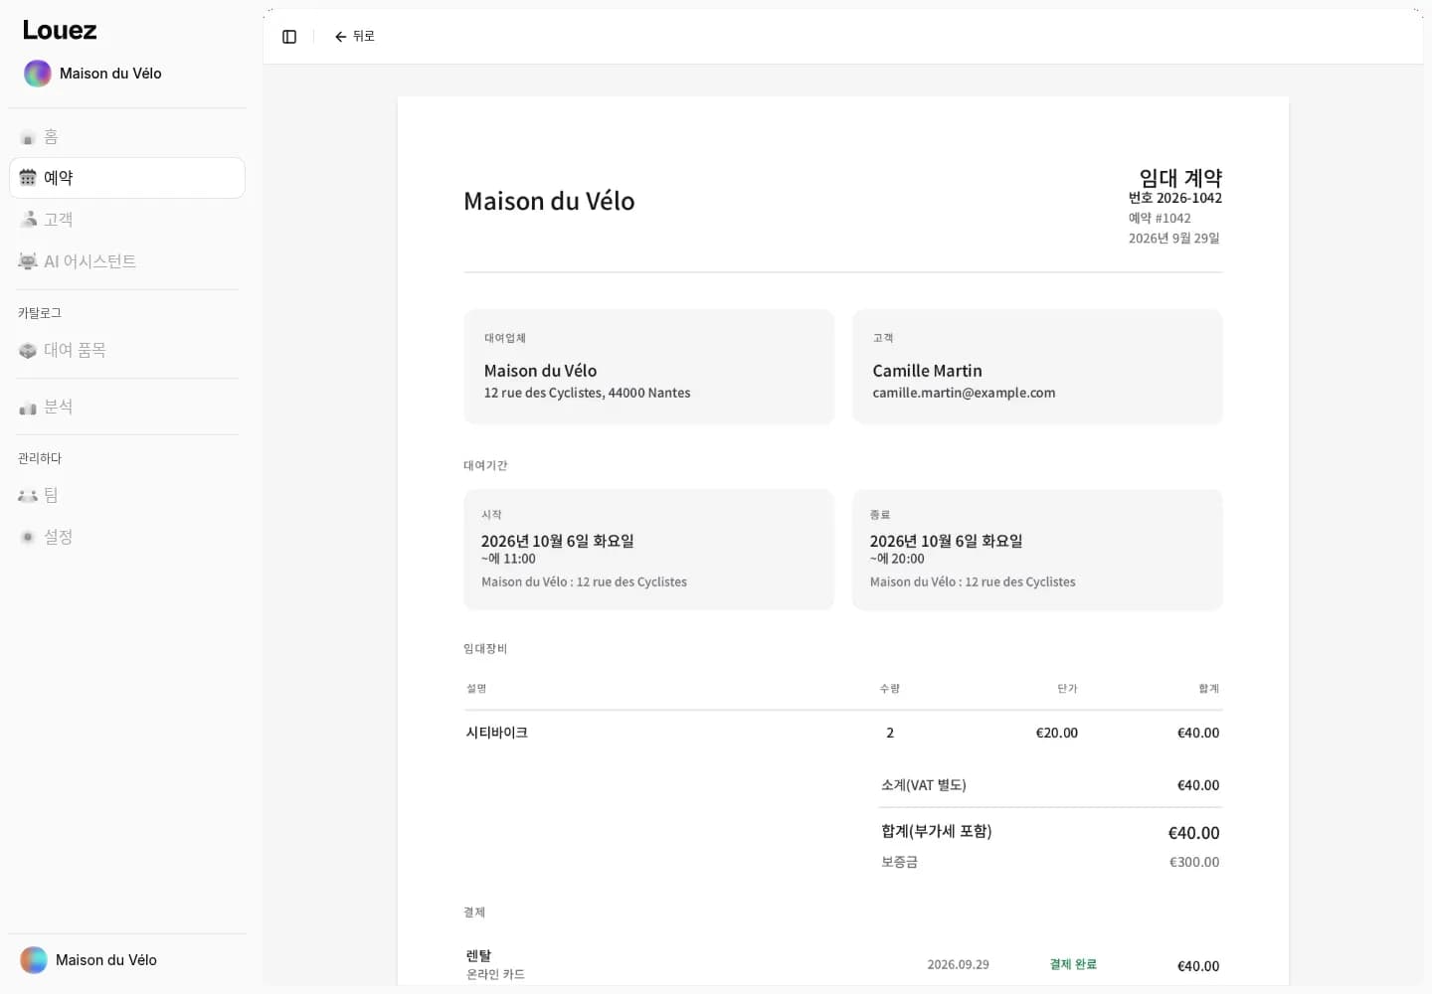Click the customer email camille.martin@example.com
Screen dimensions: 1432x994
pos(964,393)
